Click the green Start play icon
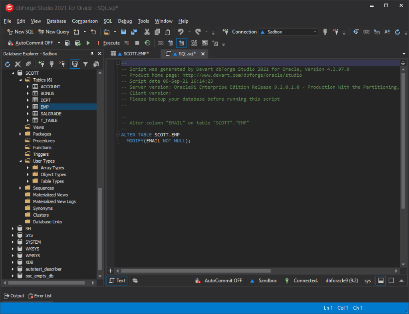Image resolution: width=409 pixels, height=314 pixels. pos(88,43)
